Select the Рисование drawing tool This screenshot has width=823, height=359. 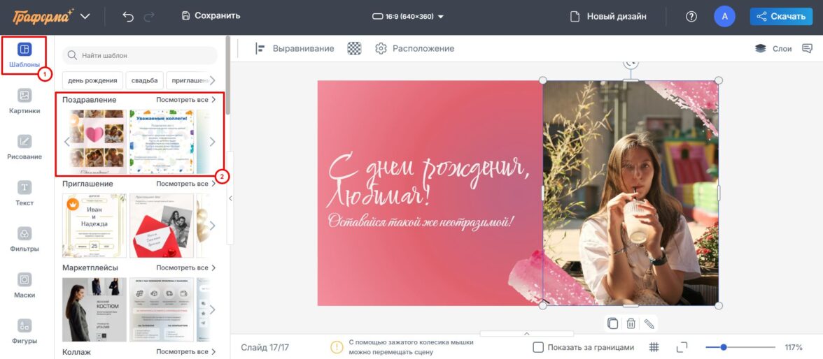tap(24, 147)
